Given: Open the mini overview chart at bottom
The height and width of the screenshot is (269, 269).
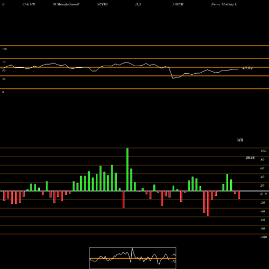Looking at the screenshot, I should (x=133, y=258).
